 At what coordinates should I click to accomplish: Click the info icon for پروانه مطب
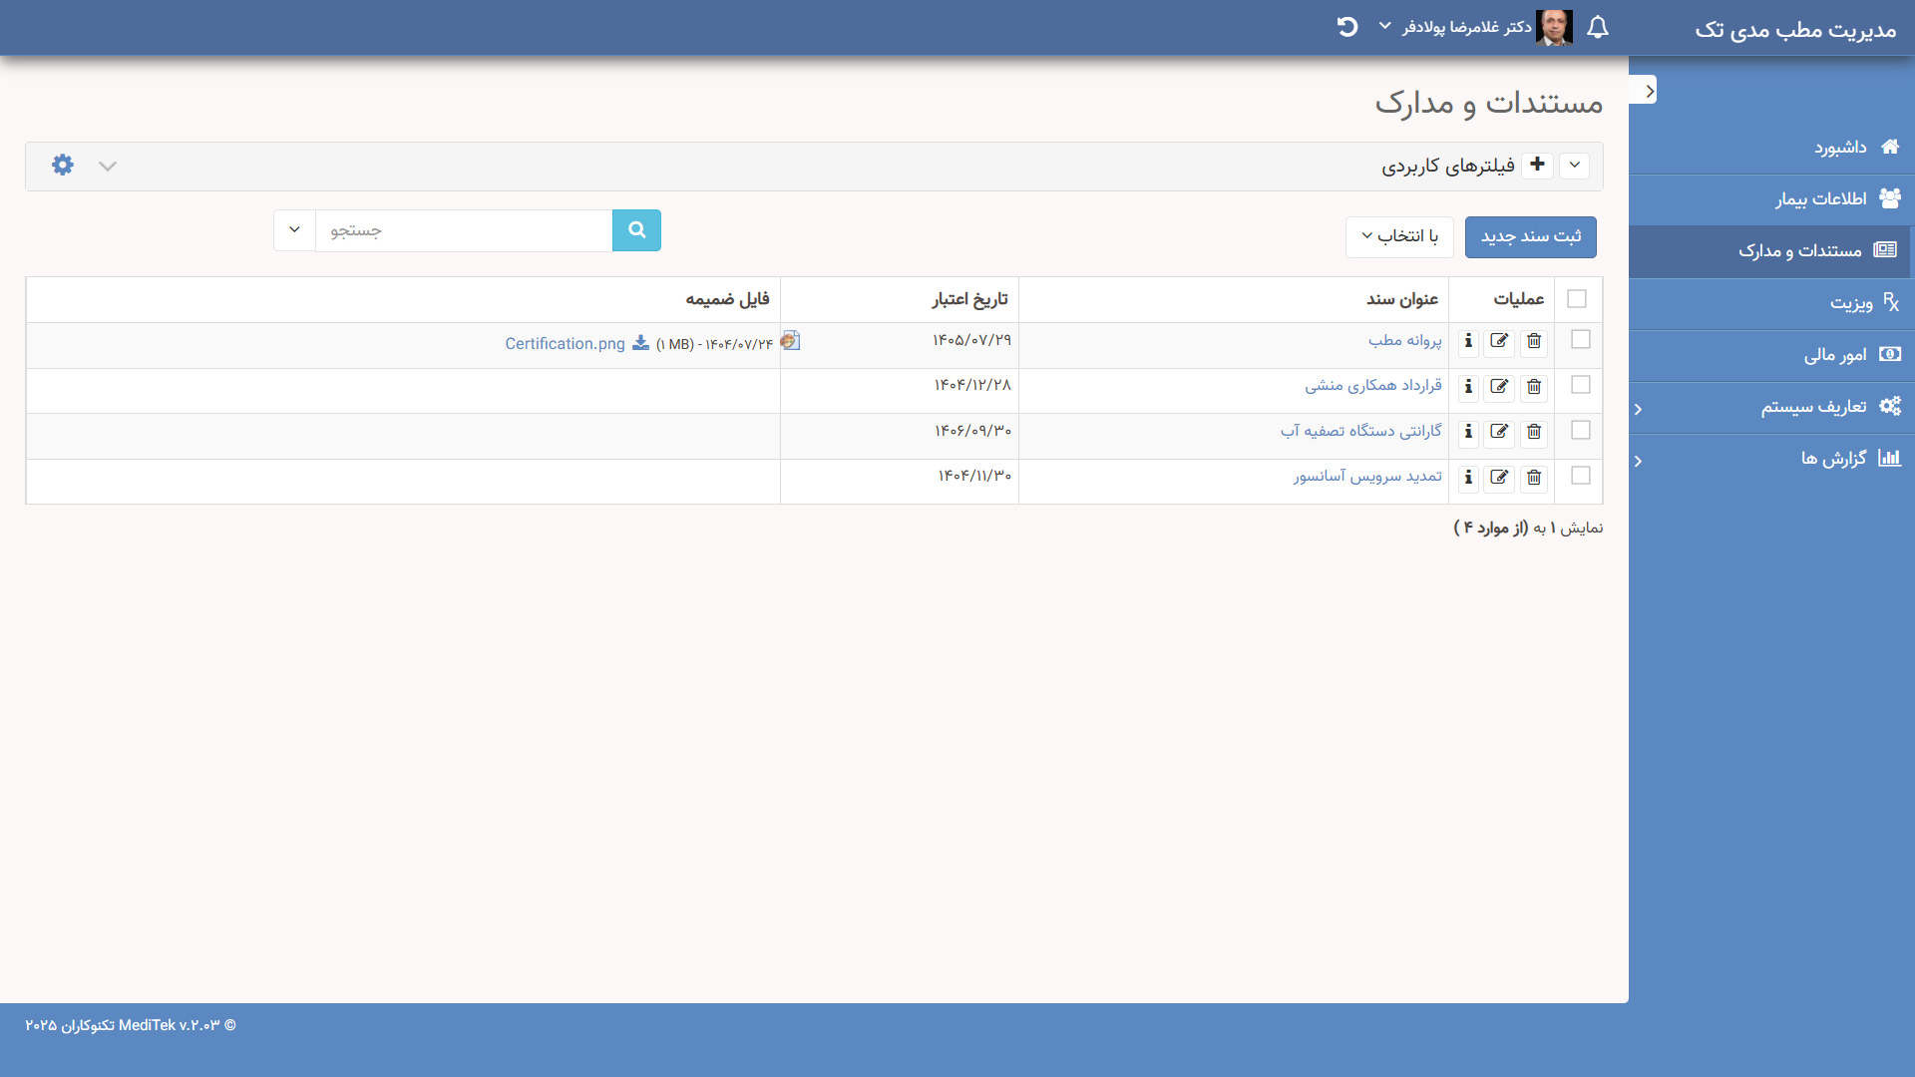[x=1468, y=341]
